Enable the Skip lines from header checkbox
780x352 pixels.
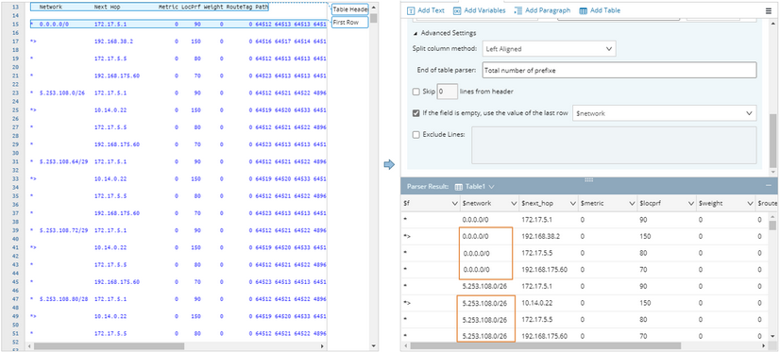point(415,92)
